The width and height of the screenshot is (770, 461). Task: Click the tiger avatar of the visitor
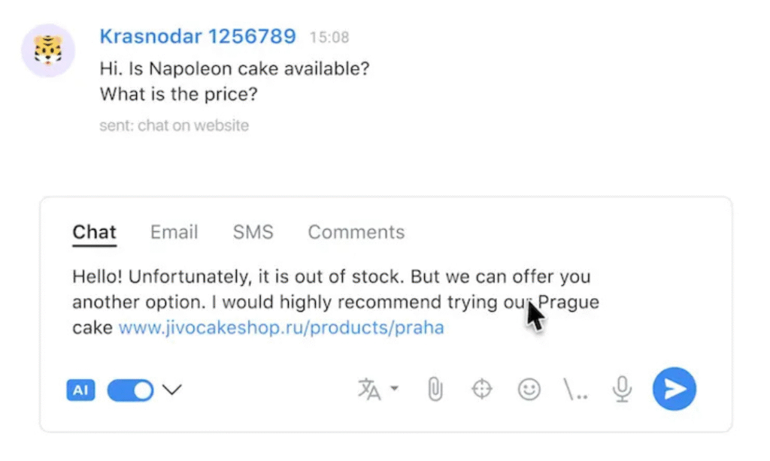pos(48,50)
